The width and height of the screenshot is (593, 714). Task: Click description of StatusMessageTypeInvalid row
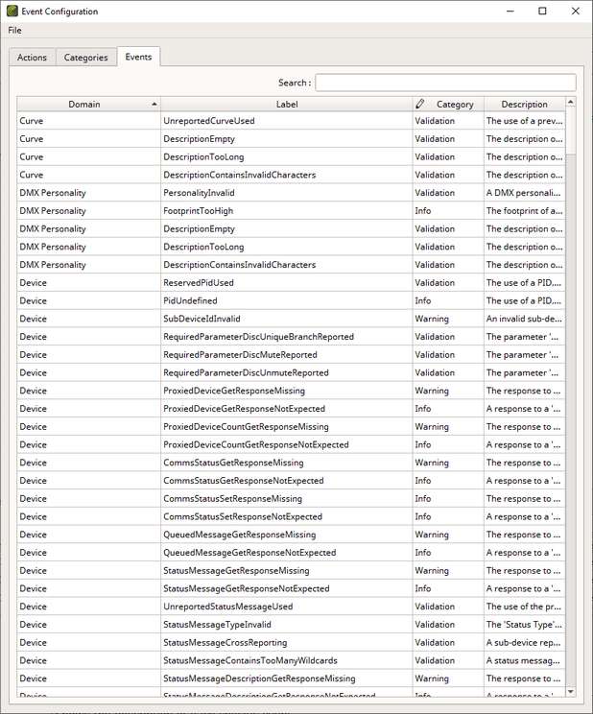[524, 625]
